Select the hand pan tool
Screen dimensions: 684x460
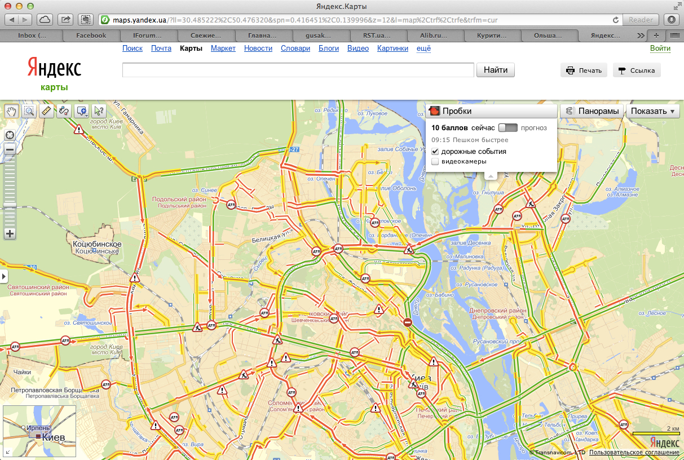click(x=11, y=111)
